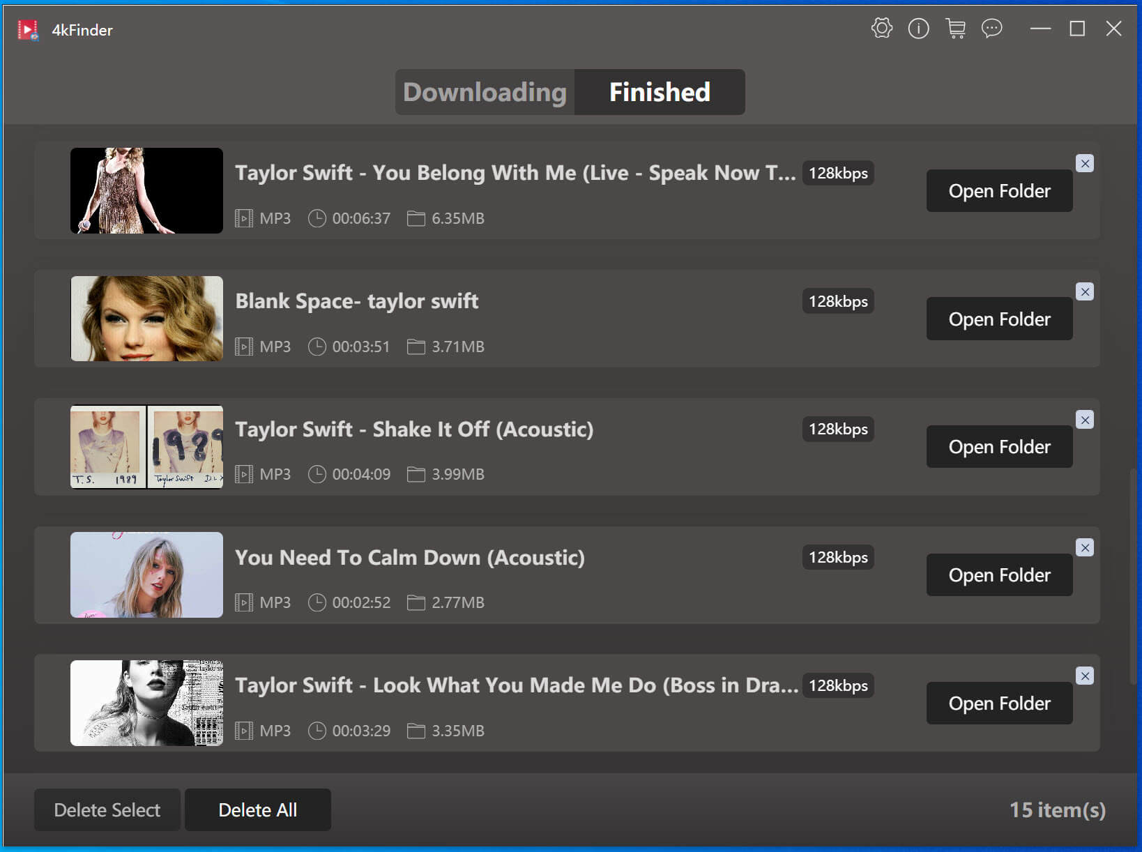Click the 4kFinder app logo

[x=28, y=30]
